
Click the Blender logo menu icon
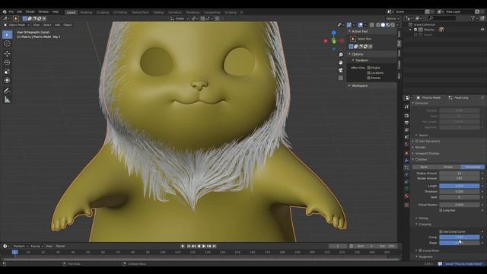coord(5,12)
